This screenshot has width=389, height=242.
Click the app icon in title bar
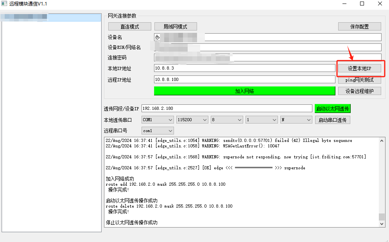point(5,4)
